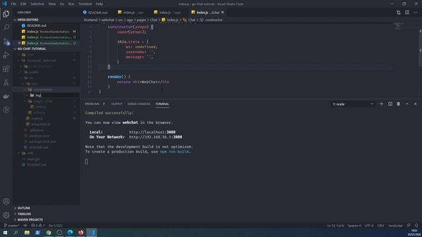This screenshot has width=422, height=237.
Task: Click 'JavaScript' language mode in status bar
Action: (396, 225)
